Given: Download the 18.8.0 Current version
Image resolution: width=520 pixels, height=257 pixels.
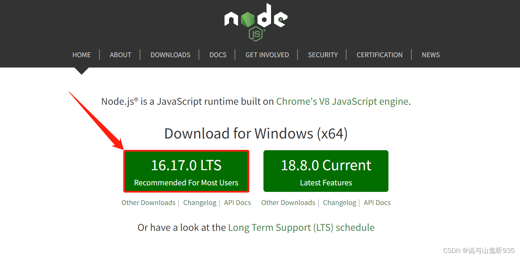Looking at the screenshot, I should (325, 171).
